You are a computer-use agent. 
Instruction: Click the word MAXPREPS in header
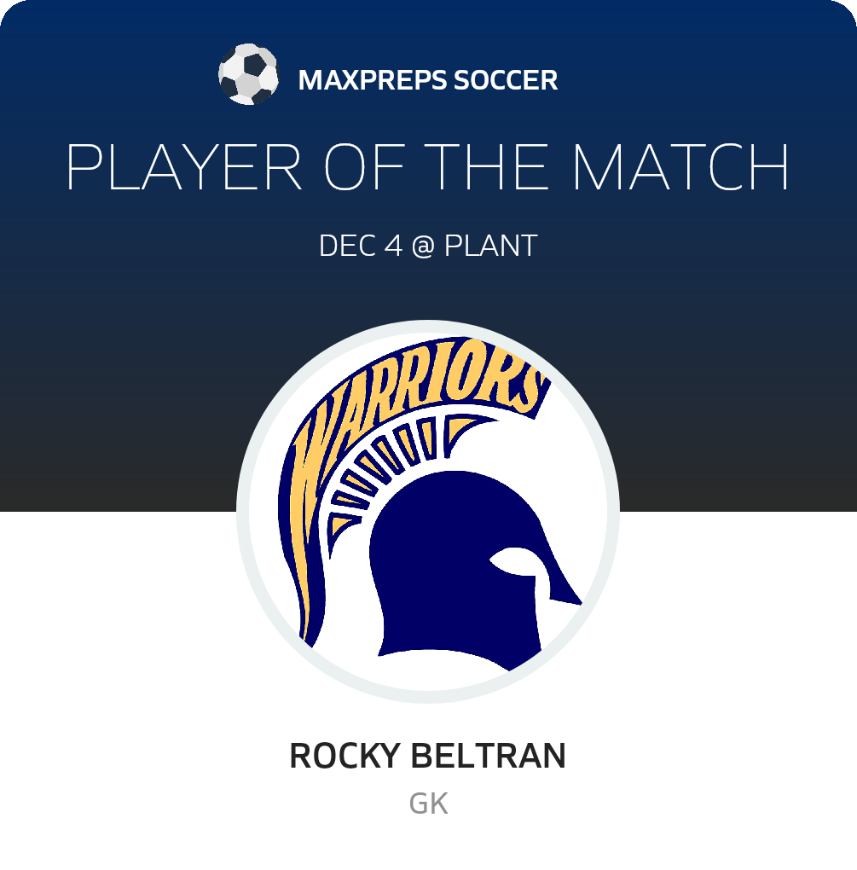click(372, 80)
